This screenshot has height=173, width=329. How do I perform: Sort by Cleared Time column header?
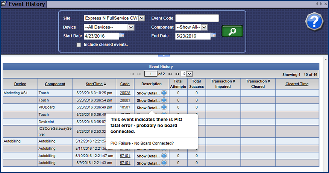[297, 84]
